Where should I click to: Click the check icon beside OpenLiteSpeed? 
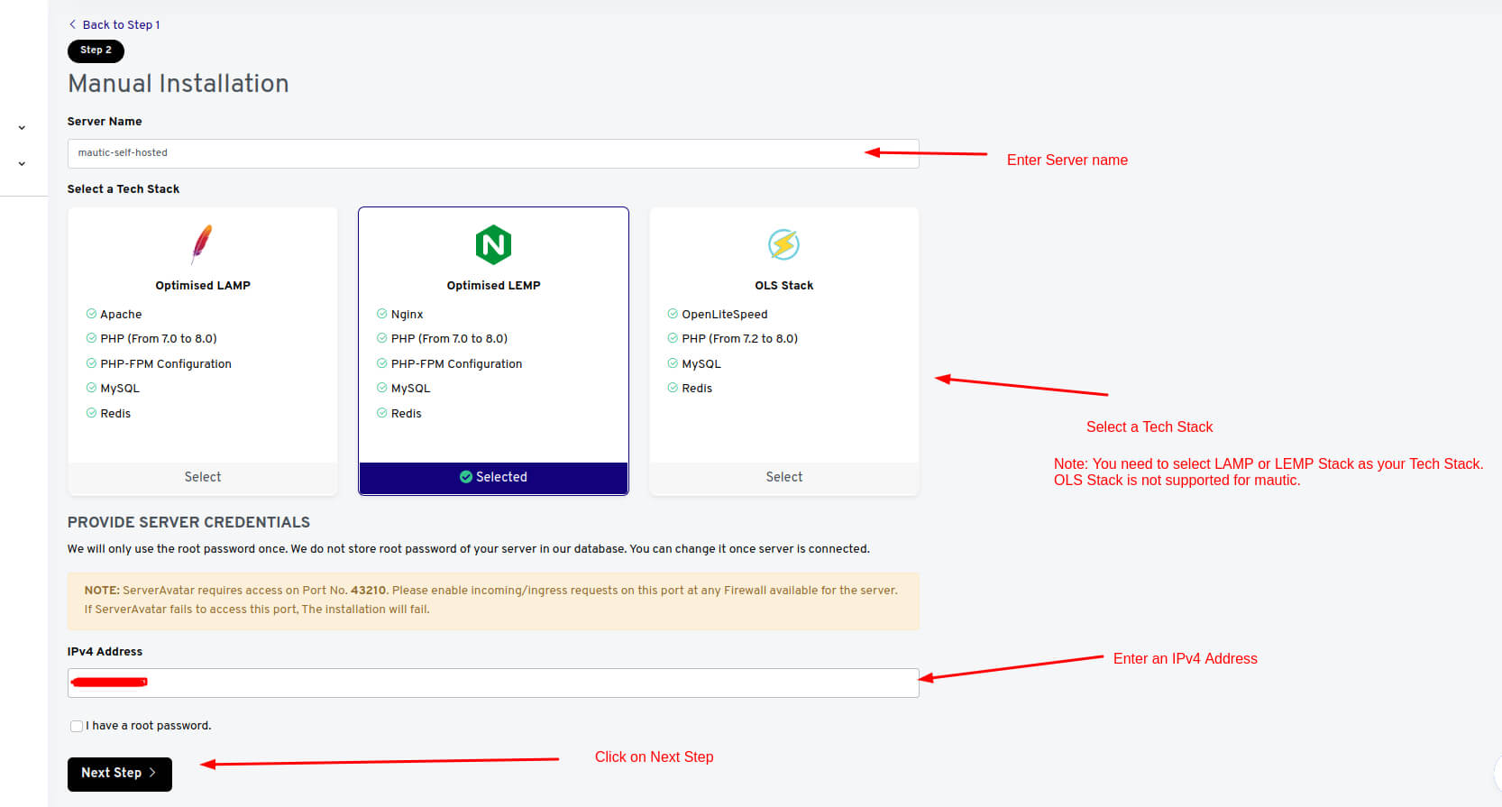click(x=673, y=314)
